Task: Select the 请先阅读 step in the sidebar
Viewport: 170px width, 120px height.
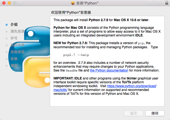Action: click(x=18, y=31)
